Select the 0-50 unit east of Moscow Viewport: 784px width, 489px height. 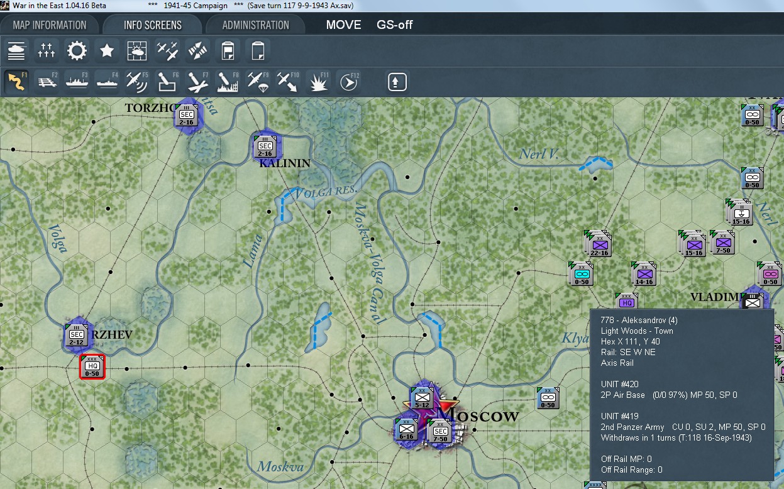click(548, 398)
